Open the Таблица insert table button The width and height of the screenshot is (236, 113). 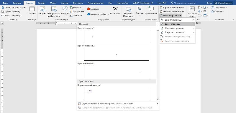pos(32,12)
